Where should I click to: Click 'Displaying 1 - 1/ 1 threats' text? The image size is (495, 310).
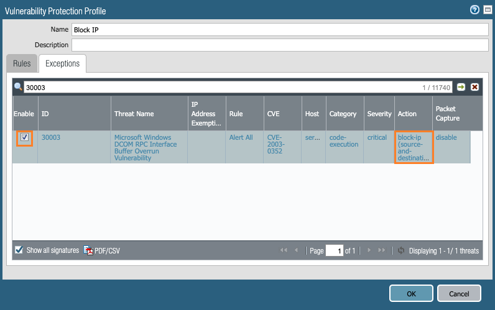444,251
